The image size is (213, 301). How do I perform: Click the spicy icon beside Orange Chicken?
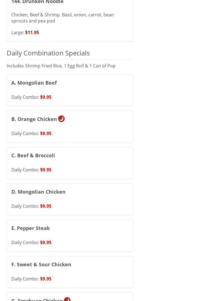pos(61,119)
